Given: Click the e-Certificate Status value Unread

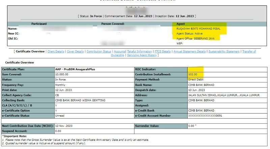Looking at the screenshot, I should point(60,116).
